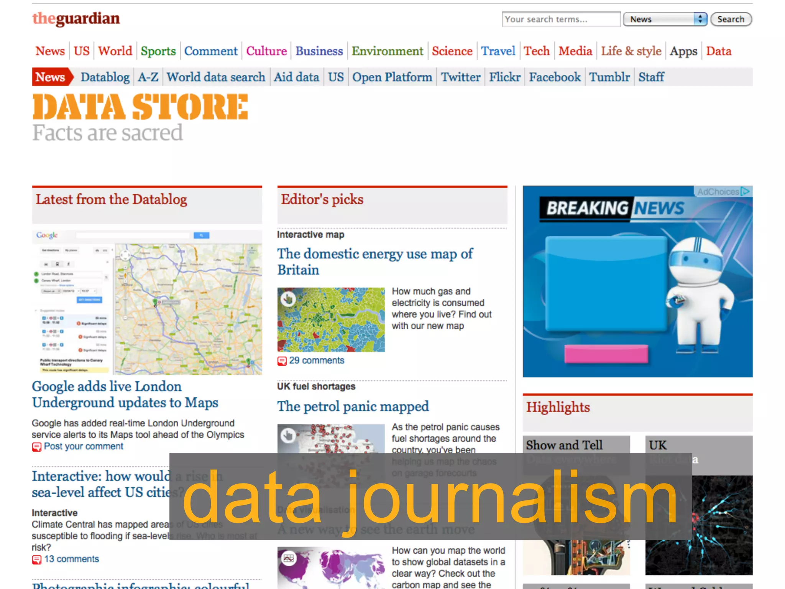The width and height of the screenshot is (785, 589).
Task: Click Post your comment link
Action: coord(84,447)
